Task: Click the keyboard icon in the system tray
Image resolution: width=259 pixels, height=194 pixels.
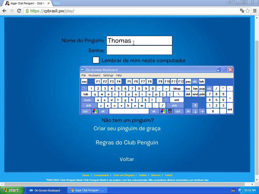Action: (x=233, y=190)
